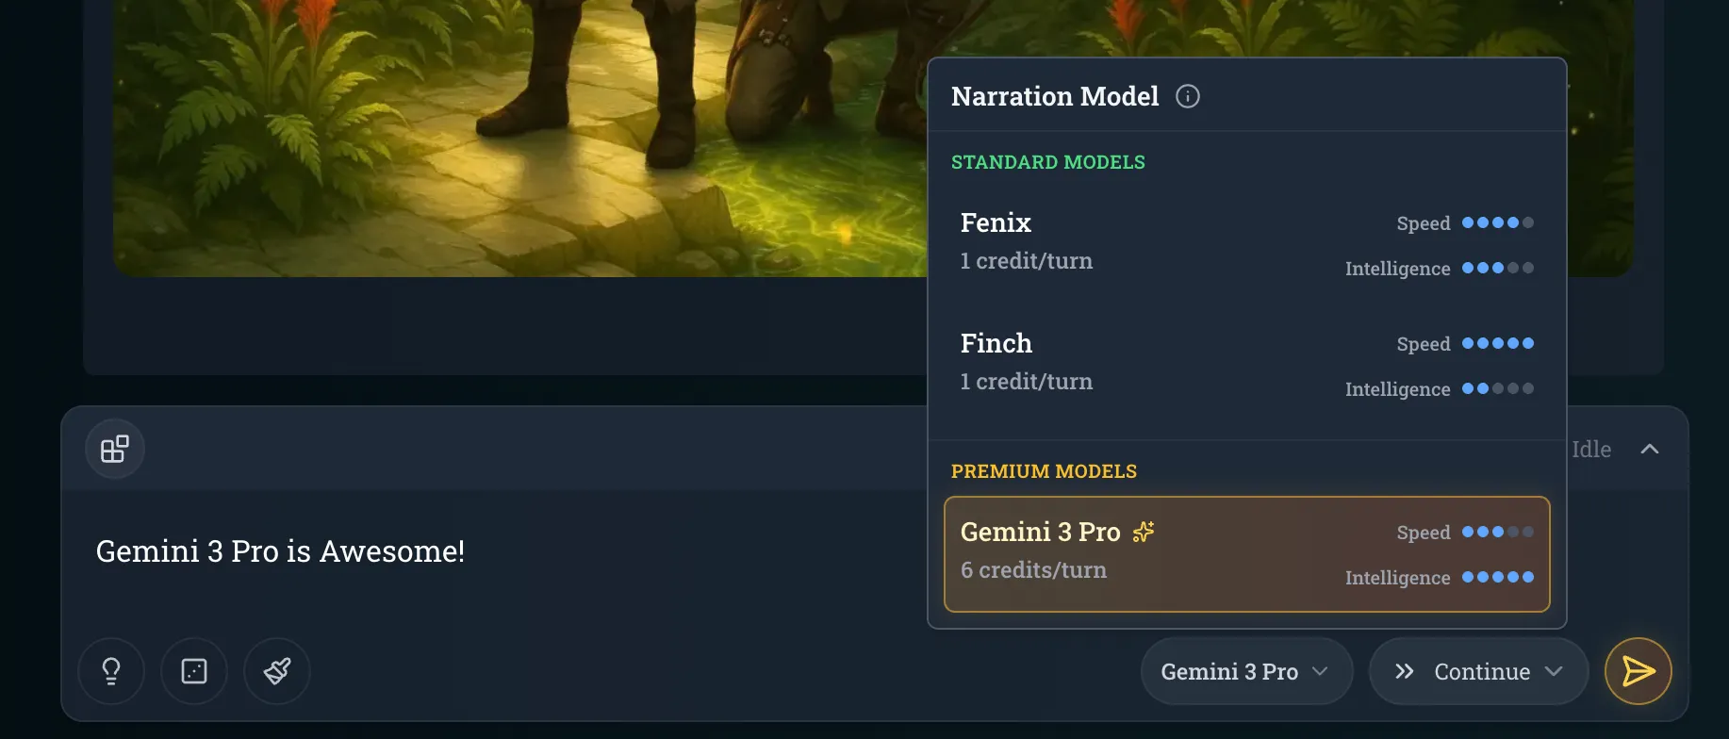
Task: Click the double-arrow icon on the Continue button
Action: pyautogui.click(x=1405, y=671)
